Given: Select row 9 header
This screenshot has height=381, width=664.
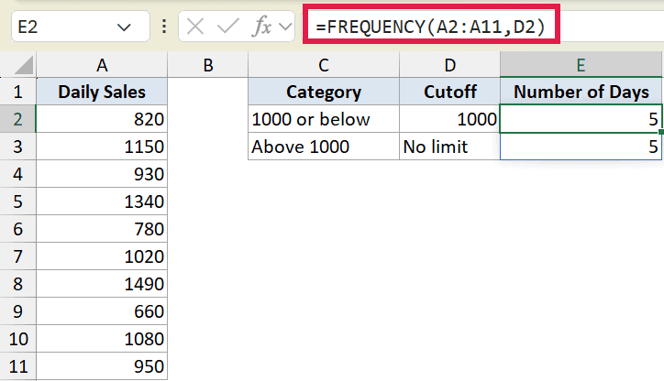Looking at the screenshot, I should click(18, 311).
